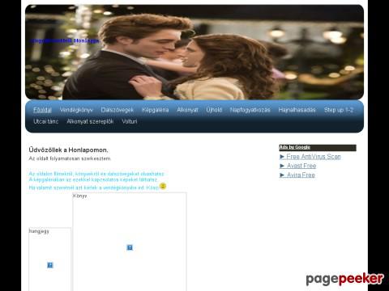
Task: Select Újhold in navigation bar
Action: 214,110
